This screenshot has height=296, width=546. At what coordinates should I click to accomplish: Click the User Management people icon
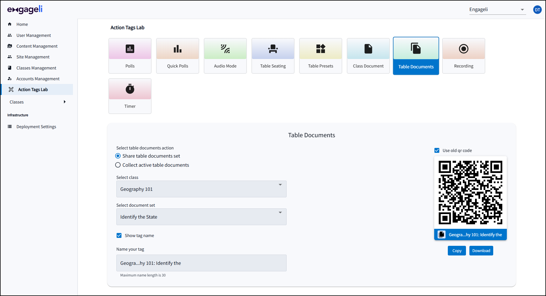pos(10,35)
